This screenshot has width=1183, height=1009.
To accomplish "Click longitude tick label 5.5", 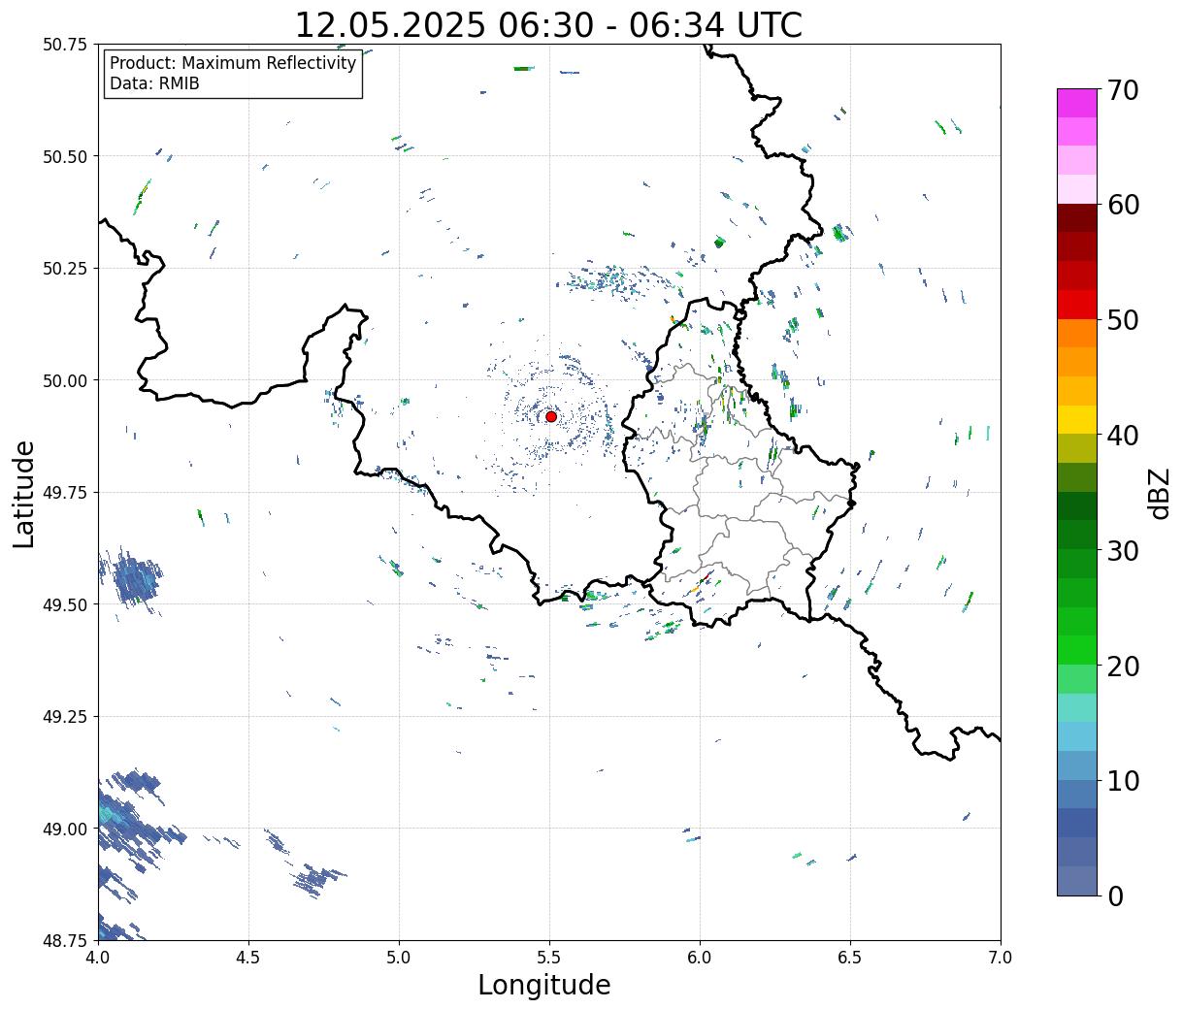I will pyautogui.click(x=549, y=958).
